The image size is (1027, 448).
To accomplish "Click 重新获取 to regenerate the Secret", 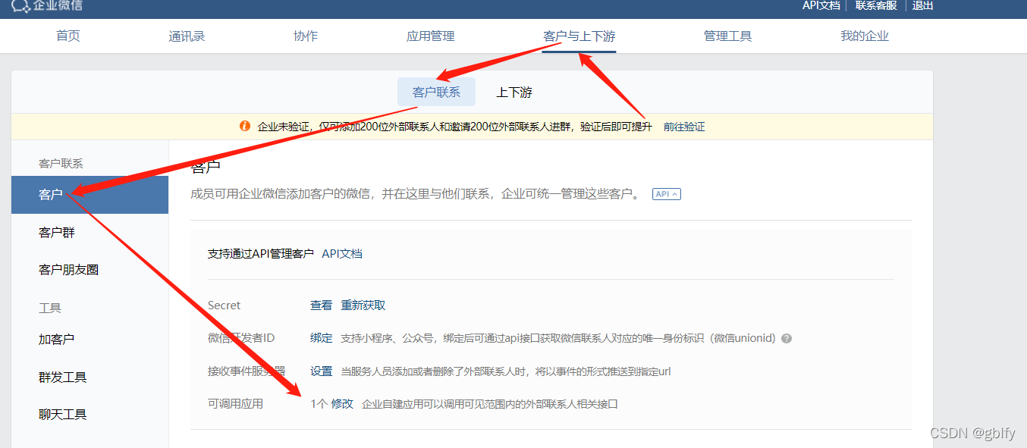I will pos(363,305).
